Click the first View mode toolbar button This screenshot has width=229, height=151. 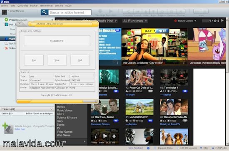[197, 11]
